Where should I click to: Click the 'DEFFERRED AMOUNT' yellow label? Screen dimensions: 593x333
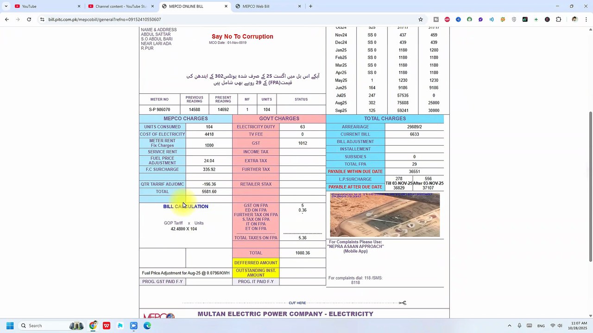tap(256, 263)
